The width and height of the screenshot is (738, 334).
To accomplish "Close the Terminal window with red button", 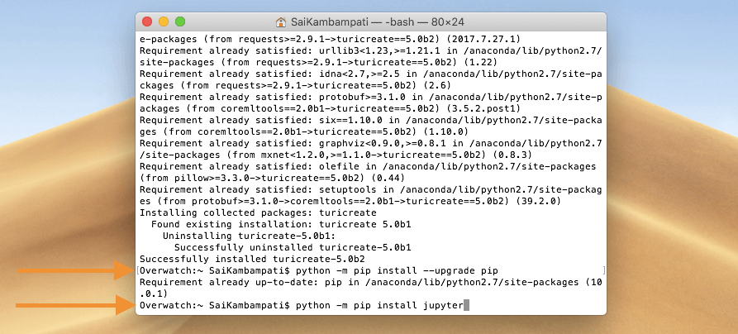I will pyautogui.click(x=147, y=22).
